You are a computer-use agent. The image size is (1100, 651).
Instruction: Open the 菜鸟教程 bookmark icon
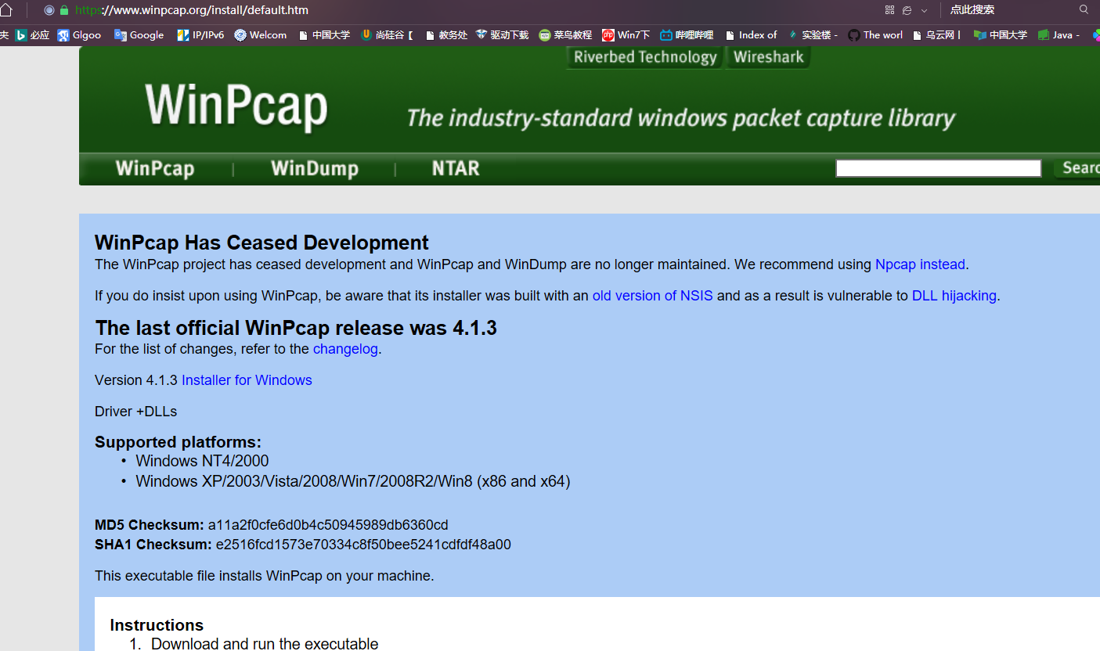tap(545, 34)
